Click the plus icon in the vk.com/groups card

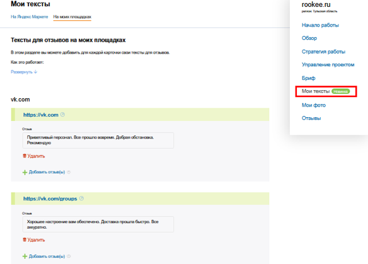click(25, 256)
